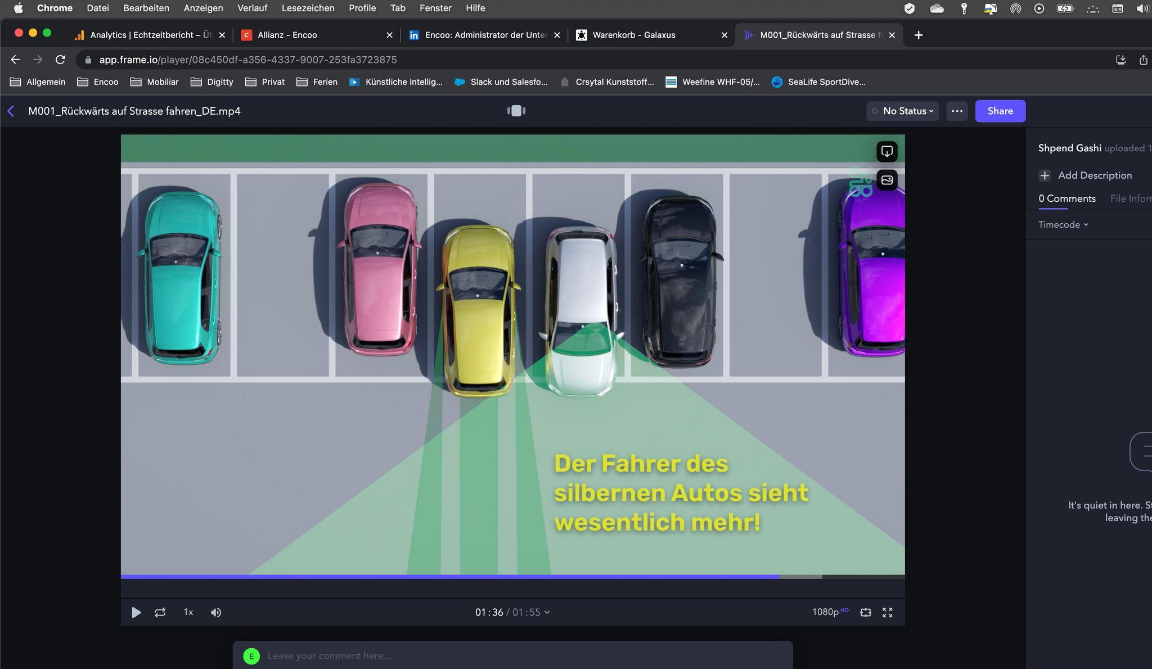This screenshot has height=669, width=1152.
Task: Click the compare versions icon on the video
Action: point(887,180)
